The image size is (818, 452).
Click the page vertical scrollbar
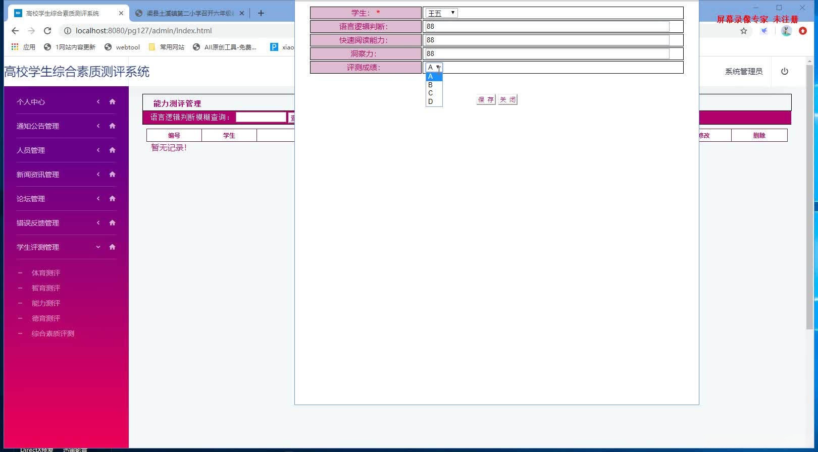pos(809,197)
